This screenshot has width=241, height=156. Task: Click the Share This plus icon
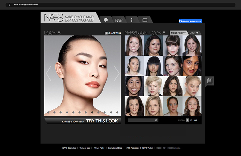click(x=106, y=33)
